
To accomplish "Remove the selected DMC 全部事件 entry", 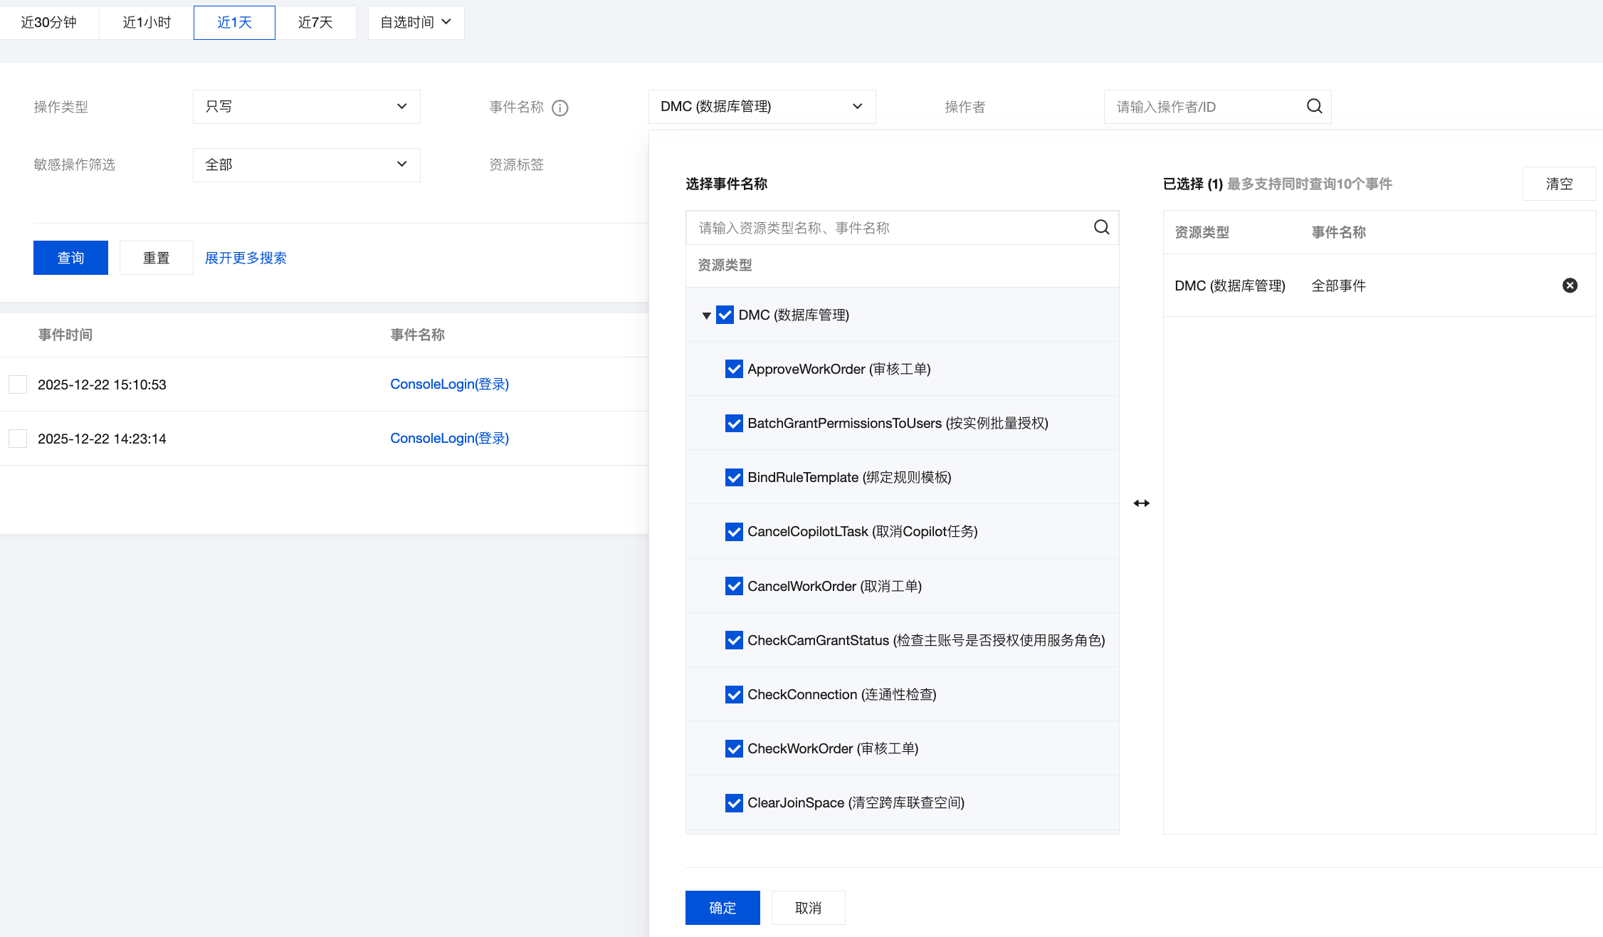I will click(1570, 286).
